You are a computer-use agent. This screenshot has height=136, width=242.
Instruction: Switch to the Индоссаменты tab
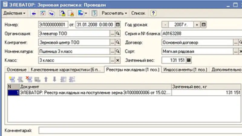[x=185, y=70]
